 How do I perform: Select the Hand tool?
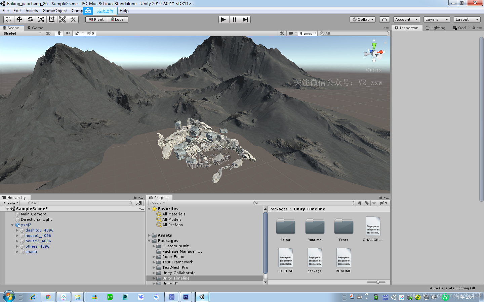click(8, 19)
